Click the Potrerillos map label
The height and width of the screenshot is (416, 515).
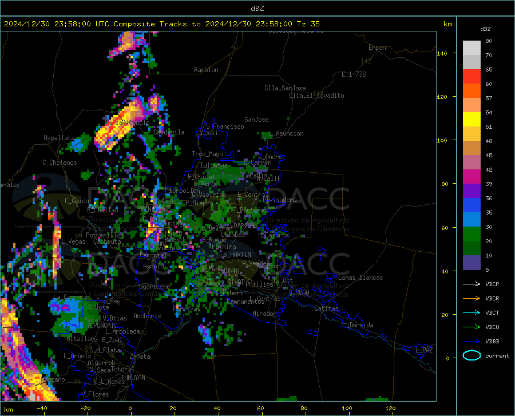click(105, 235)
